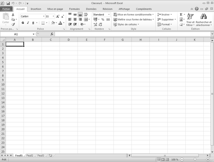Click the Format Painter brush icon
This screenshot has height=162, width=214.
tap(13, 24)
